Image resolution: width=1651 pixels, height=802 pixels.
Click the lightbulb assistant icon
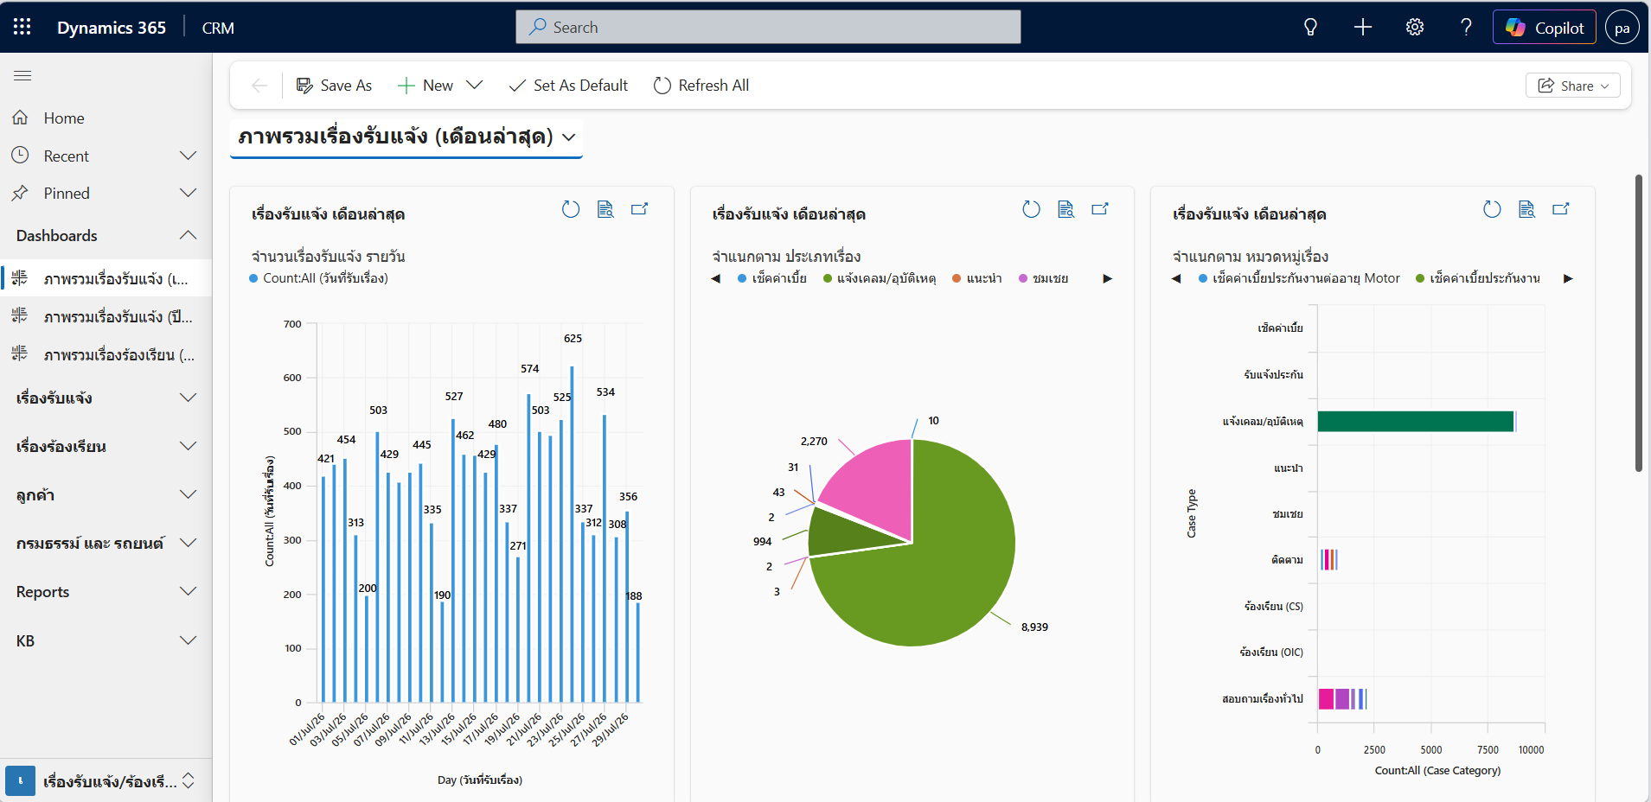click(x=1310, y=27)
